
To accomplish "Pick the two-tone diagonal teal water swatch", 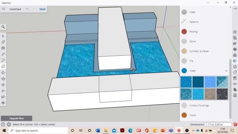I will [222, 82].
